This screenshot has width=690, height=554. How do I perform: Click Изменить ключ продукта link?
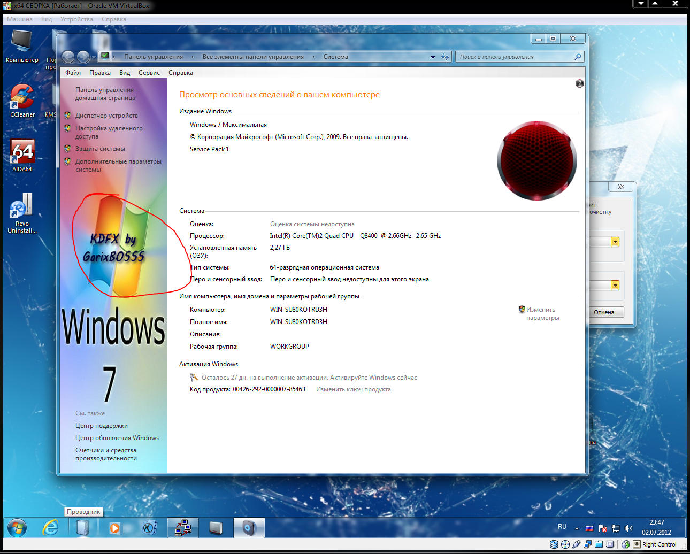coord(353,389)
